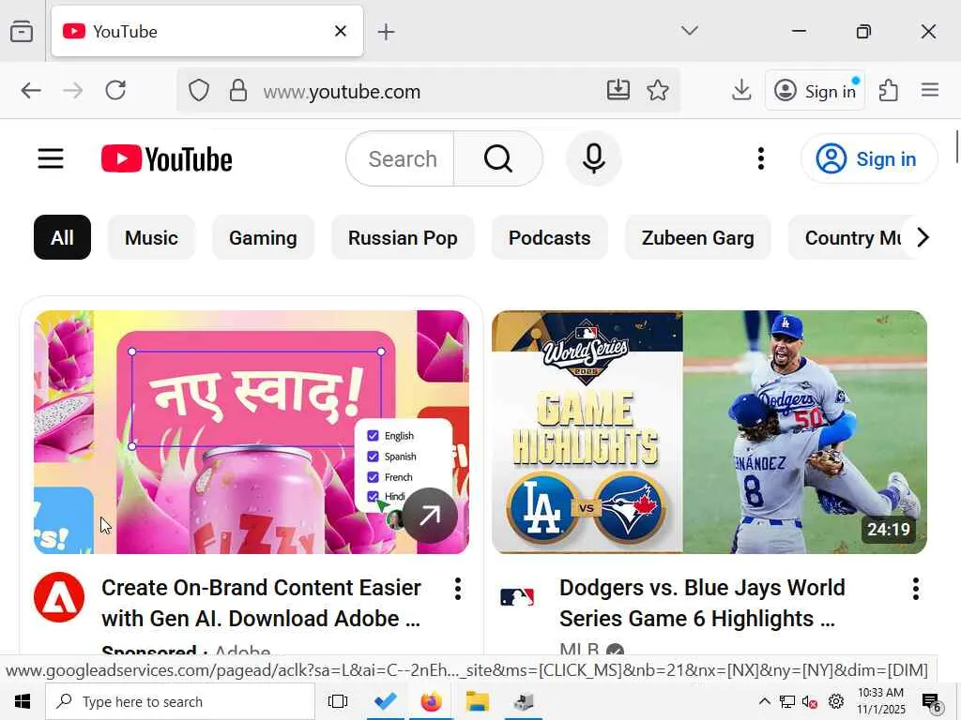This screenshot has height=720, width=961.
Task: Select the YouTube tab
Action: point(207,31)
